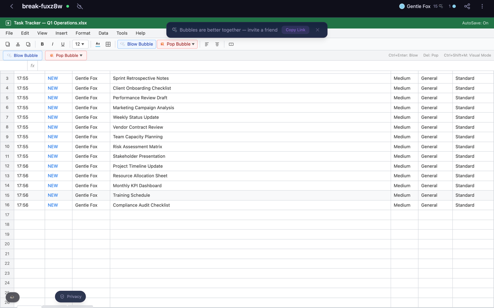The height and width of the screenshot is (308, 494).
Task: Open the Data menu
Action: [103, 33]
